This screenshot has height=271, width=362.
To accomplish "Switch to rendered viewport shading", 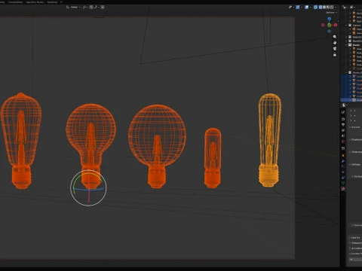I will point(332,7).
